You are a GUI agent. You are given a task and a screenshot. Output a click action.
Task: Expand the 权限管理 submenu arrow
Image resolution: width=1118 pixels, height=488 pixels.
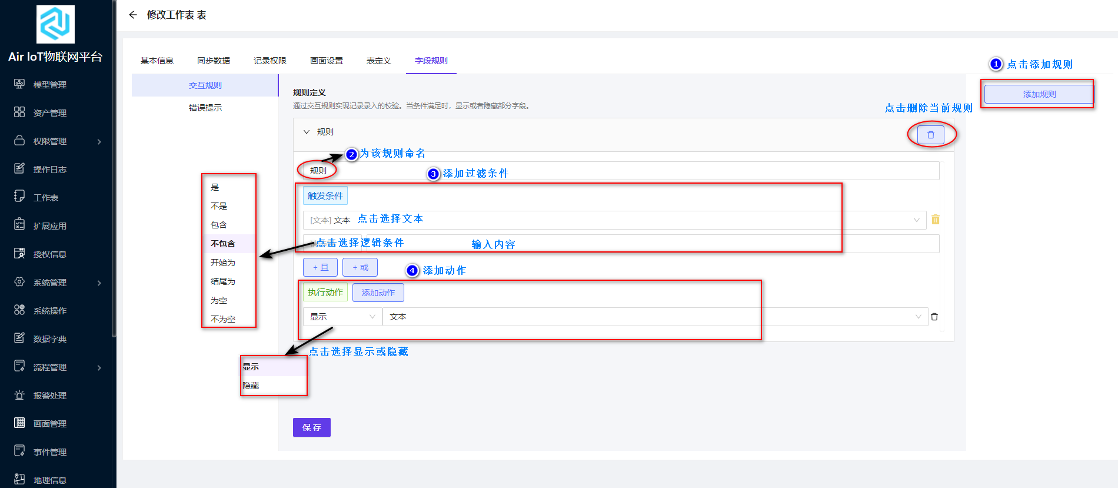click(99, 142)
